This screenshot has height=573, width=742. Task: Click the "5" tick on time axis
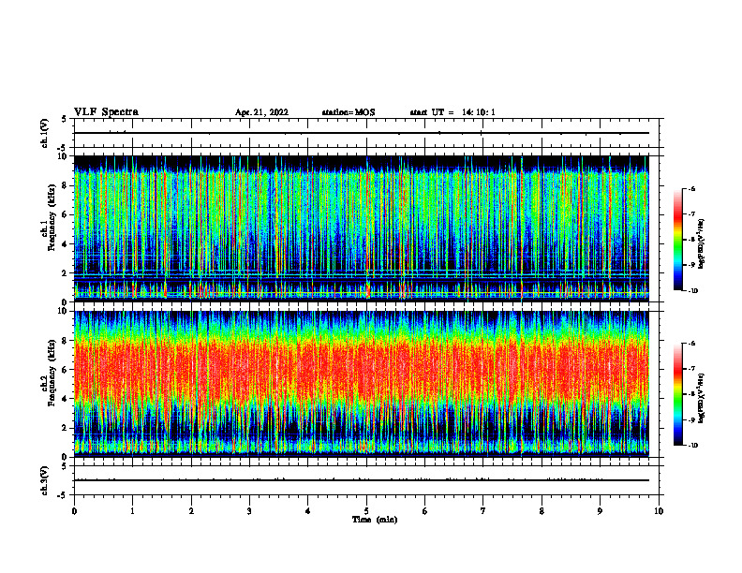click(366, 511)
